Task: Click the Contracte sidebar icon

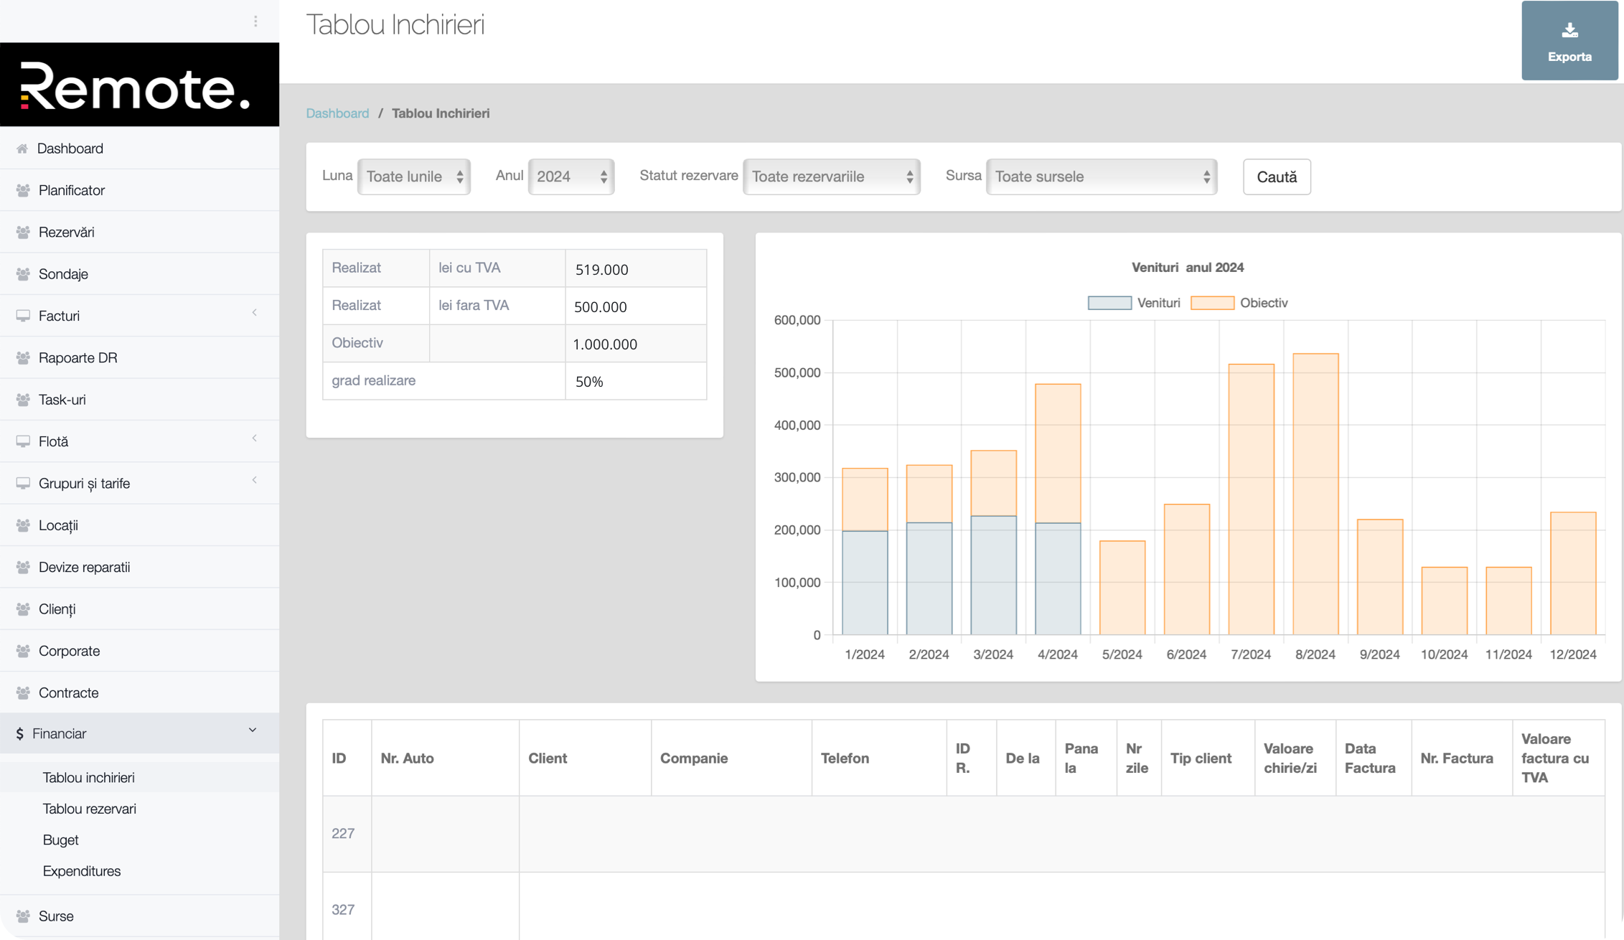Action: 23,692
